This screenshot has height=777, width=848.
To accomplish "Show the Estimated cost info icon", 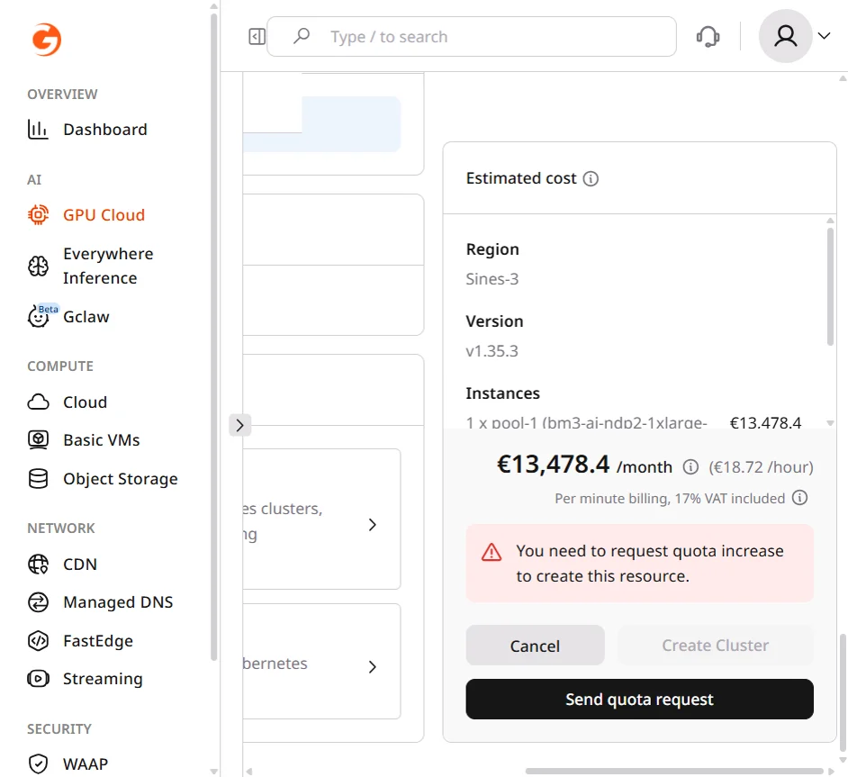I will point(591,178).
